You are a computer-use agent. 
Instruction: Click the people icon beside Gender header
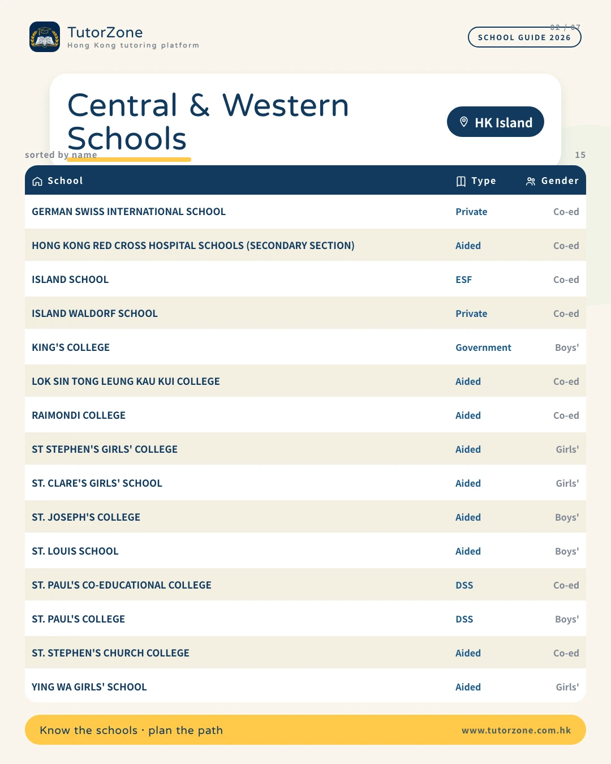(531, 181)
